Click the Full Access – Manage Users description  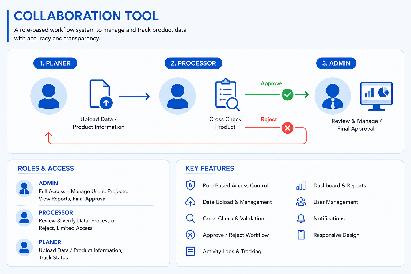[83, 195]
